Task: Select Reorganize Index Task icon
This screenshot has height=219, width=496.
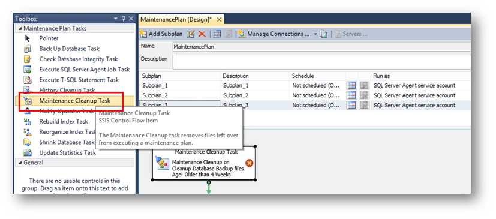Action: [x=28, y=132]
